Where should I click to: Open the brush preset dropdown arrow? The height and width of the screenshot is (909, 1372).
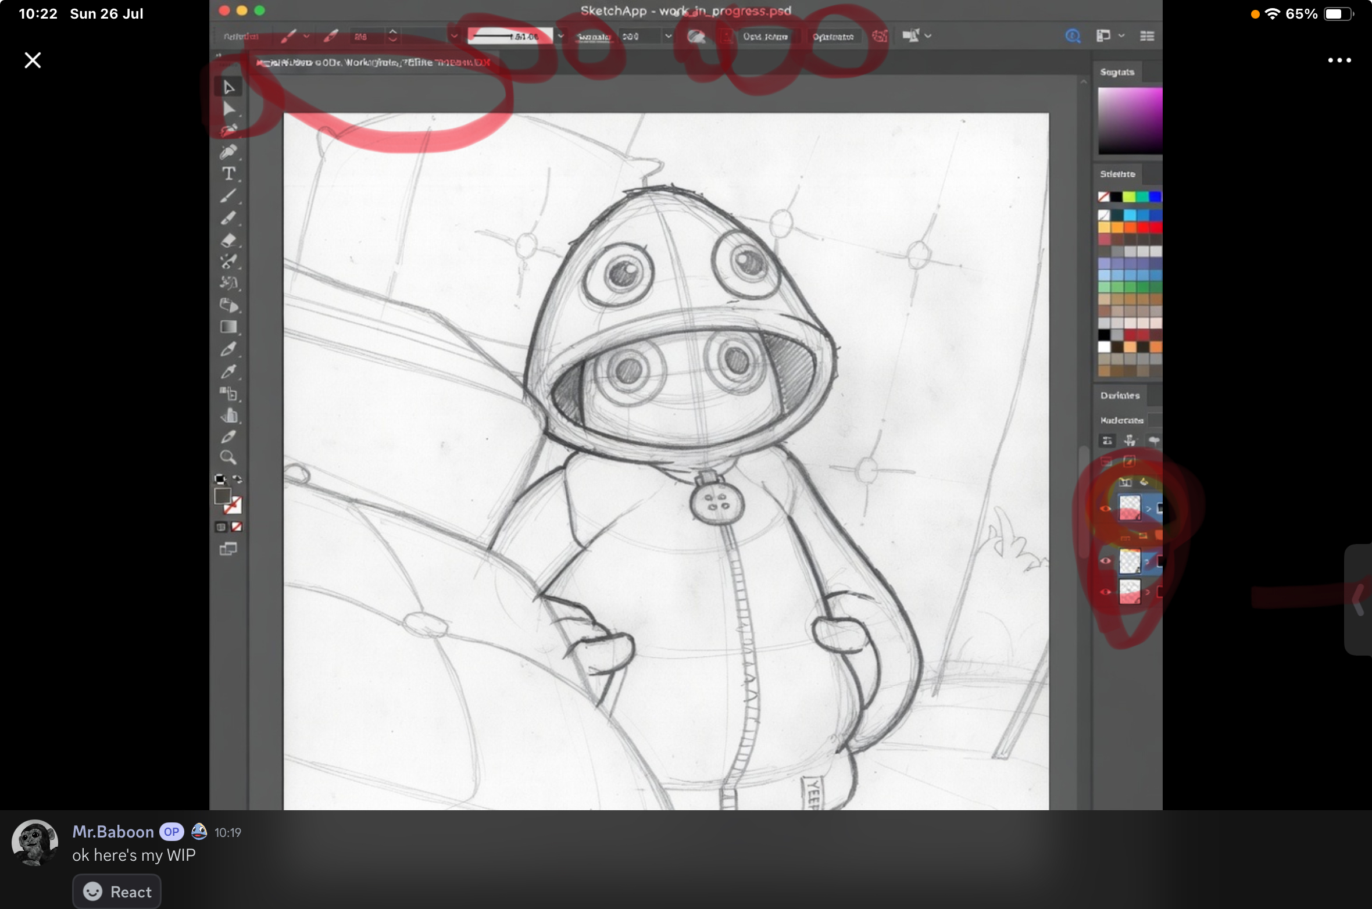306,36
